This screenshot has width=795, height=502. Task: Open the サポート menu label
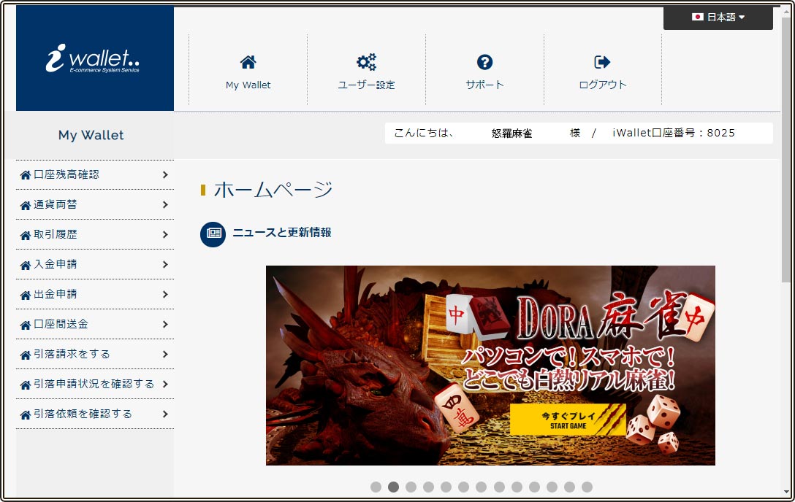484,85
